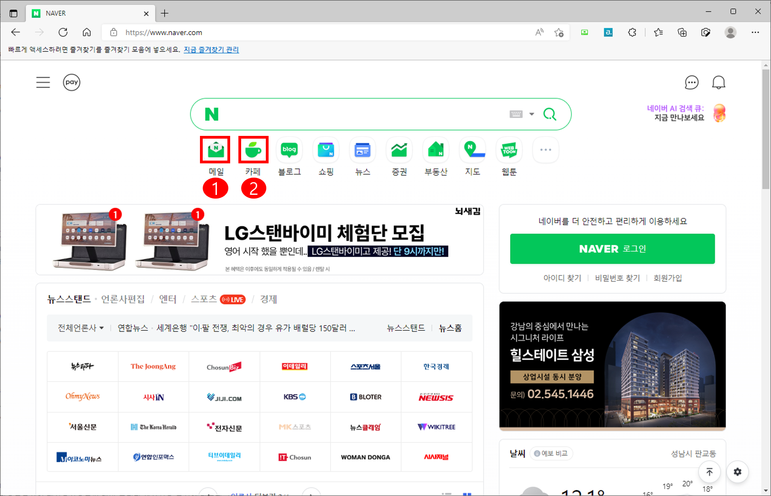Viewport: 771px width, 496px height.
Task: Open the Naver Pay icon
Action: (71, 82)
